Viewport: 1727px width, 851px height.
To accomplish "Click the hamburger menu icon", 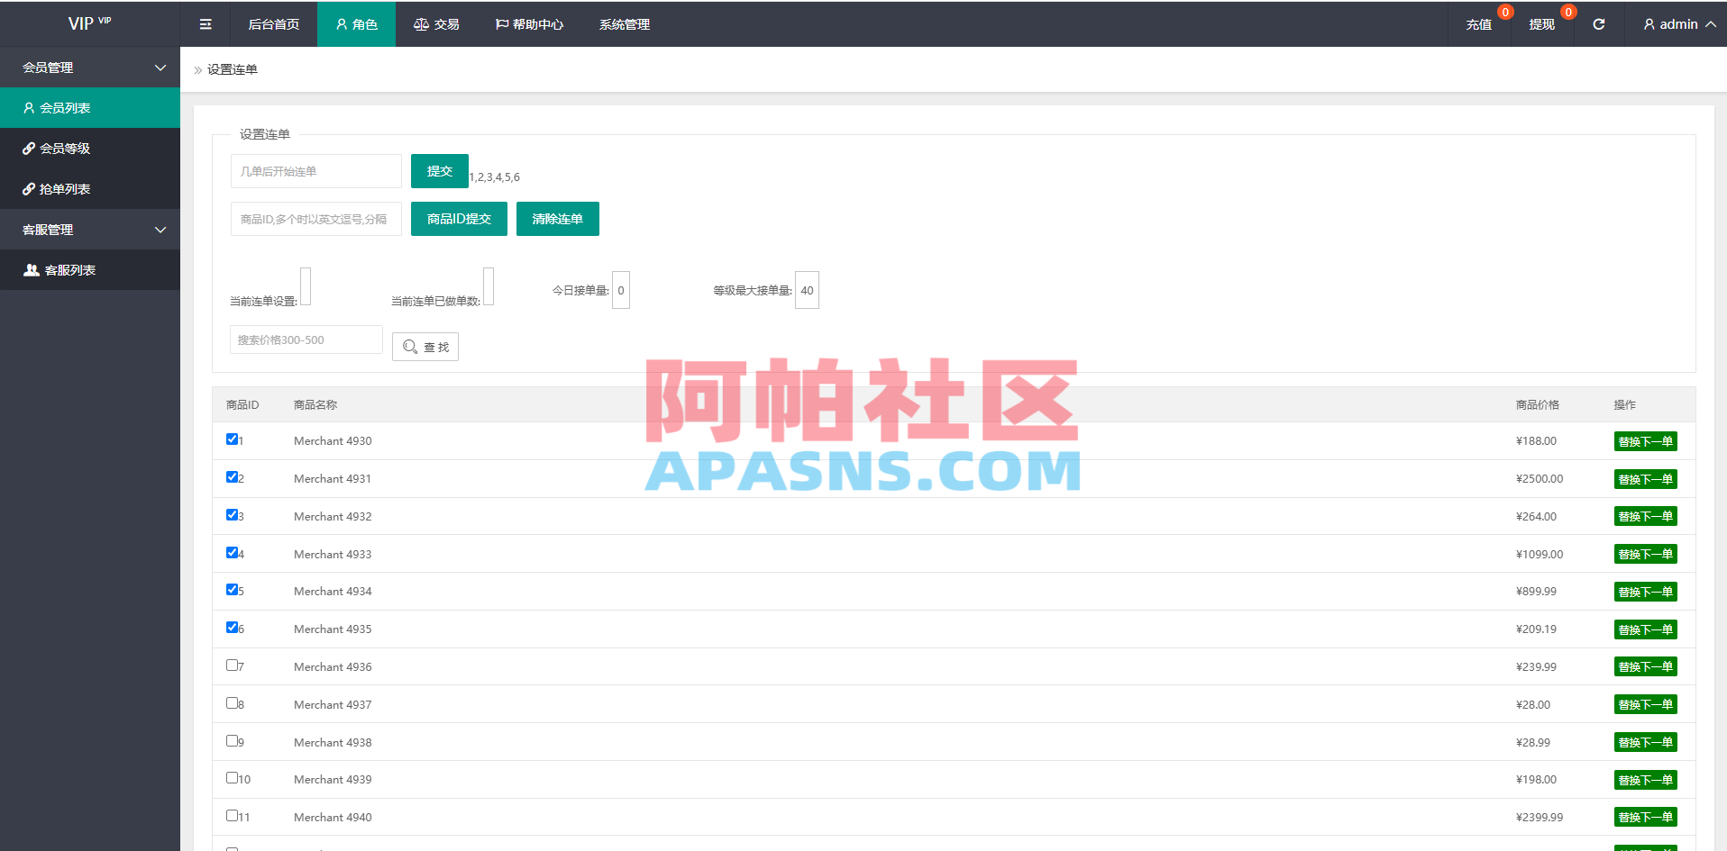I will click(x=205, y=23).
